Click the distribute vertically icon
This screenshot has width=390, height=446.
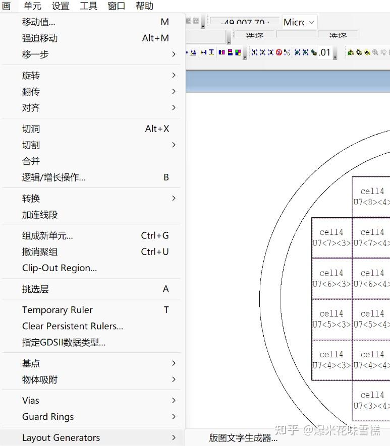tap(211, 52)
